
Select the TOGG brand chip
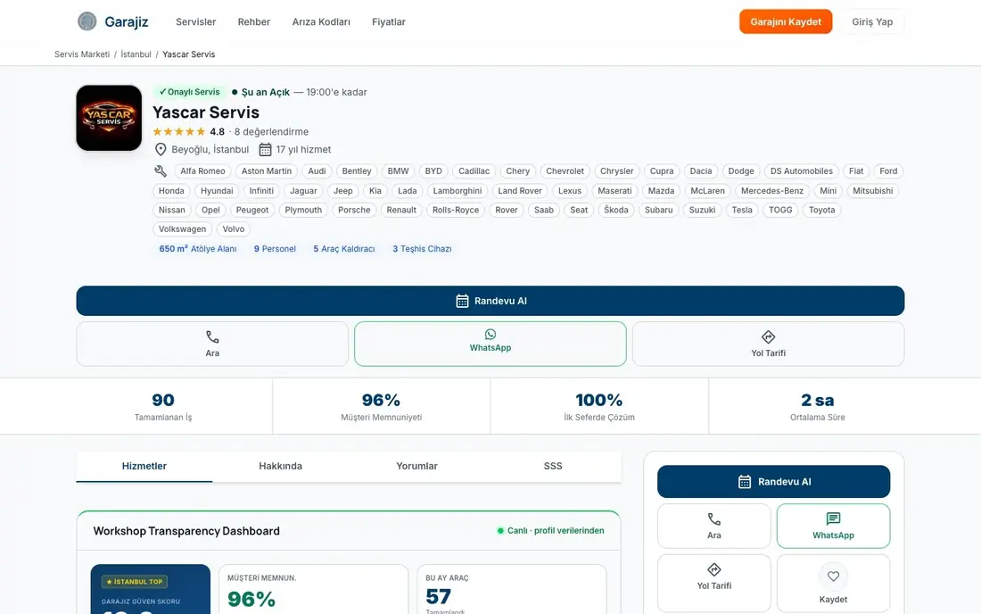click(780, 211)
